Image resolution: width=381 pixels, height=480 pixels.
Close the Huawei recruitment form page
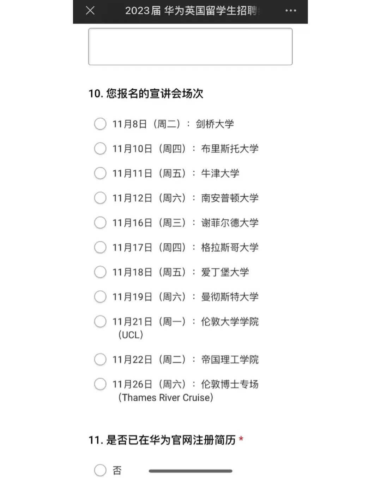[90, 11]
